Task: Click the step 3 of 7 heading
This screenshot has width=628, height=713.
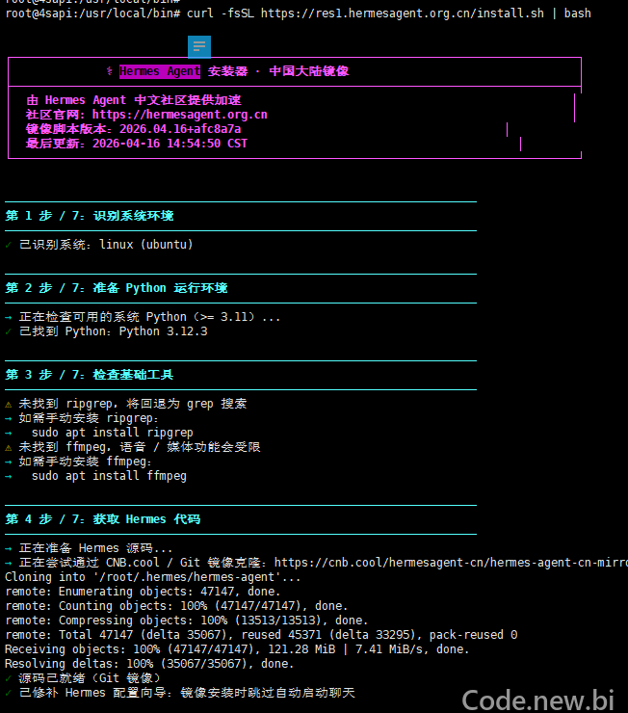Action: pyautogui.click(x=90, y=375)
